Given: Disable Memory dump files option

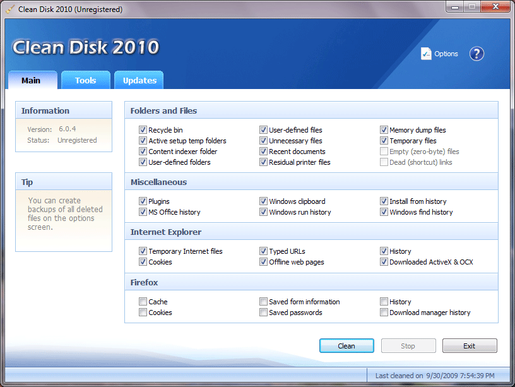Looking at the screenshot, I should tap(384, 130).
